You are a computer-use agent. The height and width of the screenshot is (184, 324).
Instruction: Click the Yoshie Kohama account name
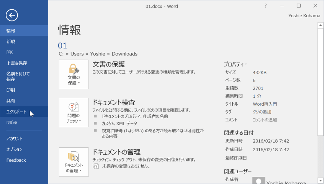tap(304, 16)
